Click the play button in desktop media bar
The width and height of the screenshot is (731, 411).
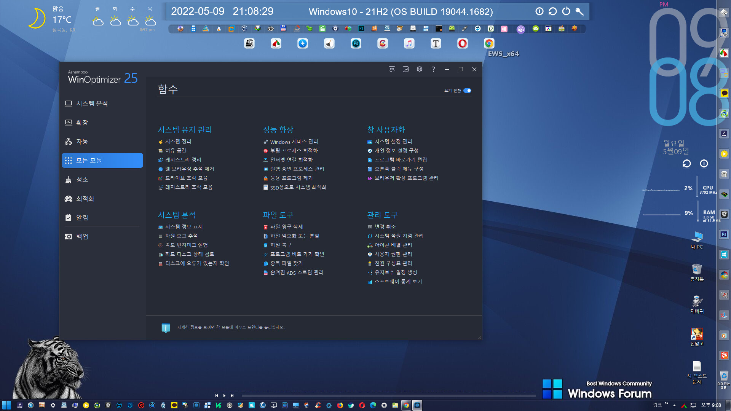(x=224, y=395)
